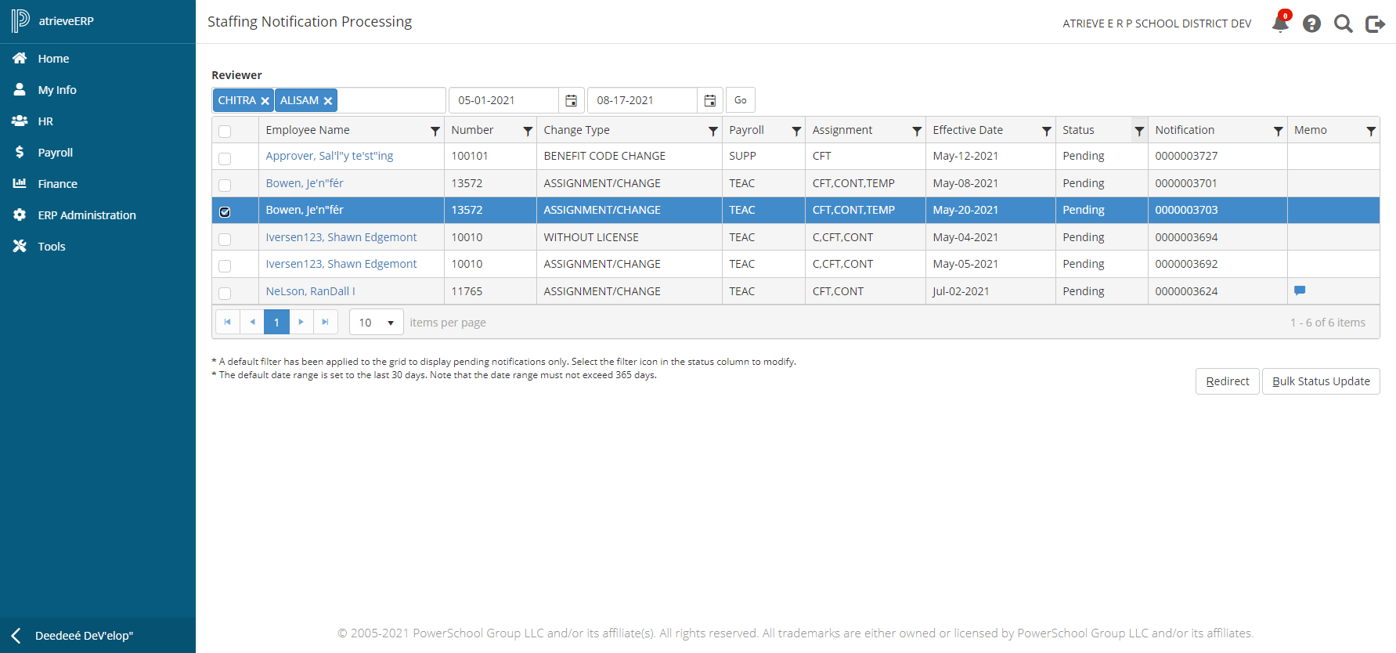1396x653 pixels.
Task: Filter the Status column
Action: click(1139, 131)
